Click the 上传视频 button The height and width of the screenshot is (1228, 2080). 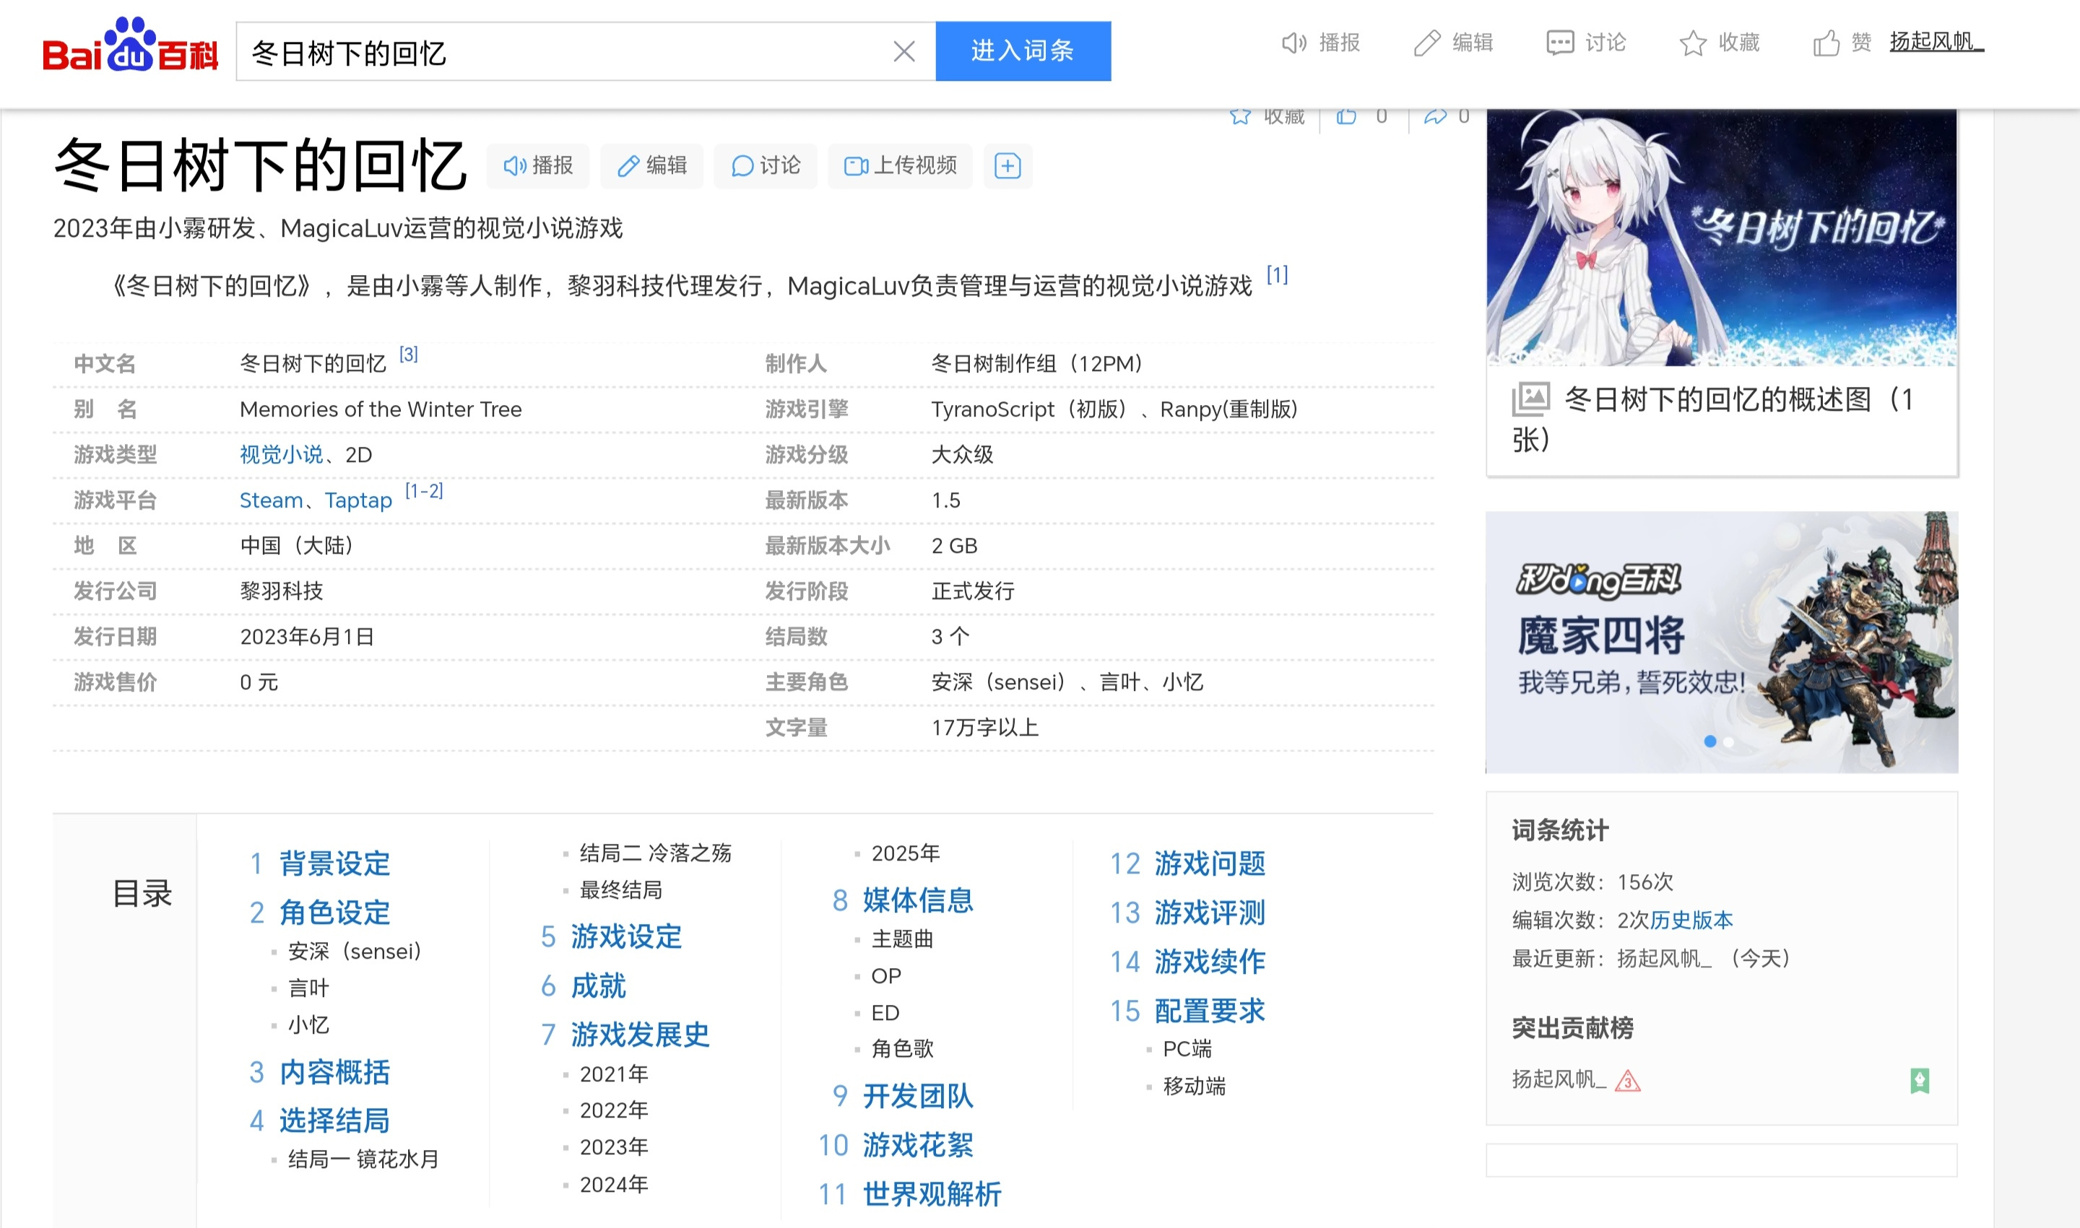tap(901, 166)
